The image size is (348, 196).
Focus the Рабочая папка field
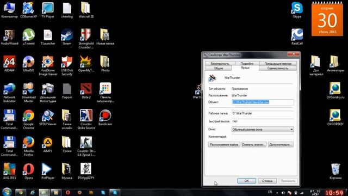point(263,113)
